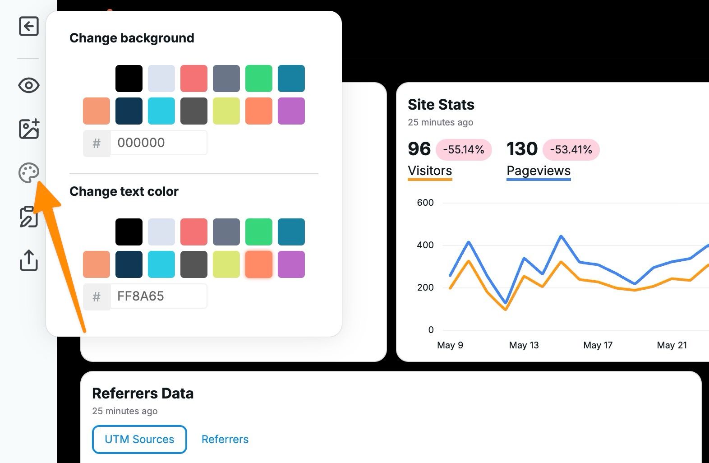
Task: Pick green swatch under Change background
Action: tap(259, 79)
